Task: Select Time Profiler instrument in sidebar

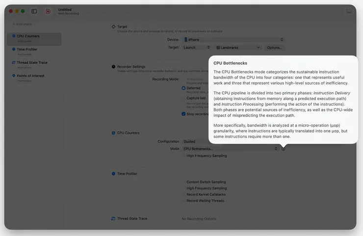Action: (34, 52)
